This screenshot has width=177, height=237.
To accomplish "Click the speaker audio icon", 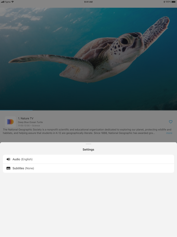I will [8, 159].
